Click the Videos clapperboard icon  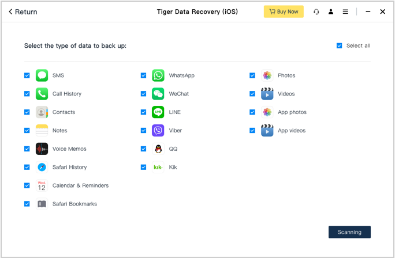click(267, 94)
